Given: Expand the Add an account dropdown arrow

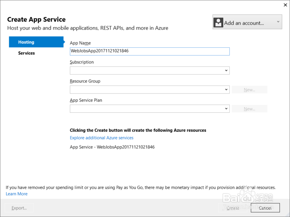Looking at the screenshot, I should tap(278, 22).
